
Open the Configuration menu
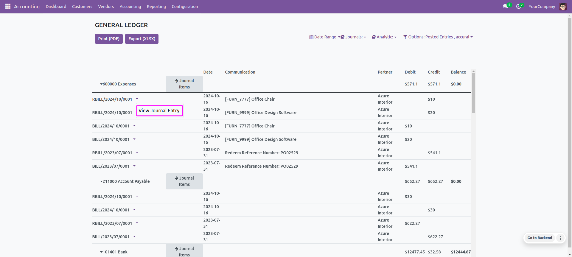(x=185, y=7)
